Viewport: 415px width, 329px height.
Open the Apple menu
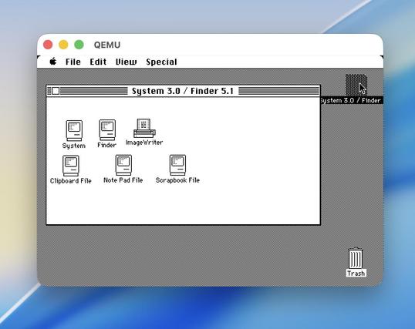53,62
